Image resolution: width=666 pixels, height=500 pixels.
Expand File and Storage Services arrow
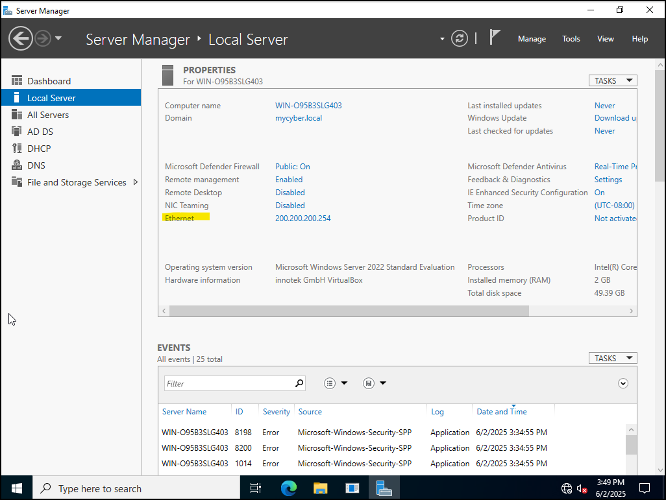click(x=136, y=182)
